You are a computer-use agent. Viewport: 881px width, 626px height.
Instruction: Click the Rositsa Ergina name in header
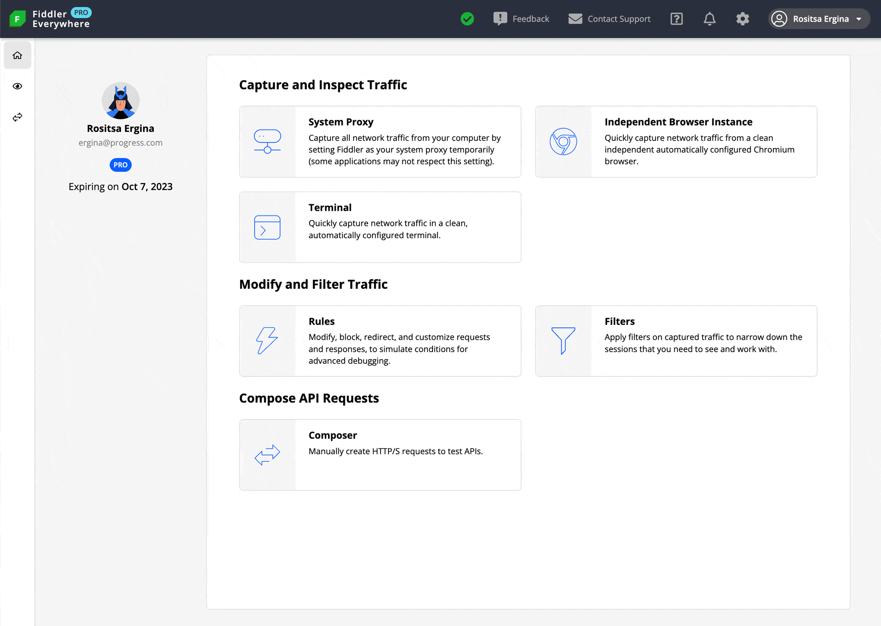pyautogui.click(x=821, y=19)
